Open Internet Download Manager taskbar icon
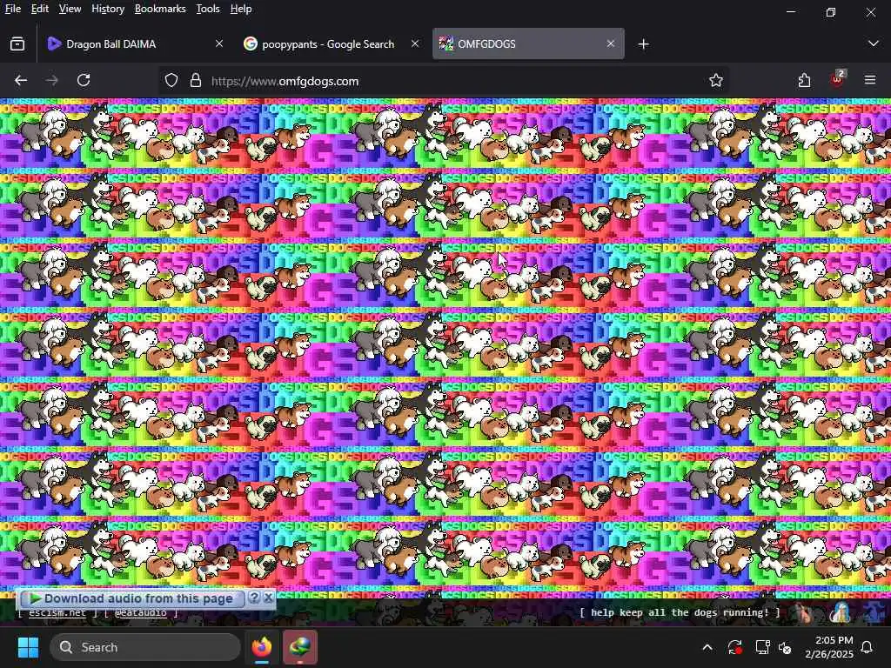The width and height of the screenshot is (891, 668). 300,647
